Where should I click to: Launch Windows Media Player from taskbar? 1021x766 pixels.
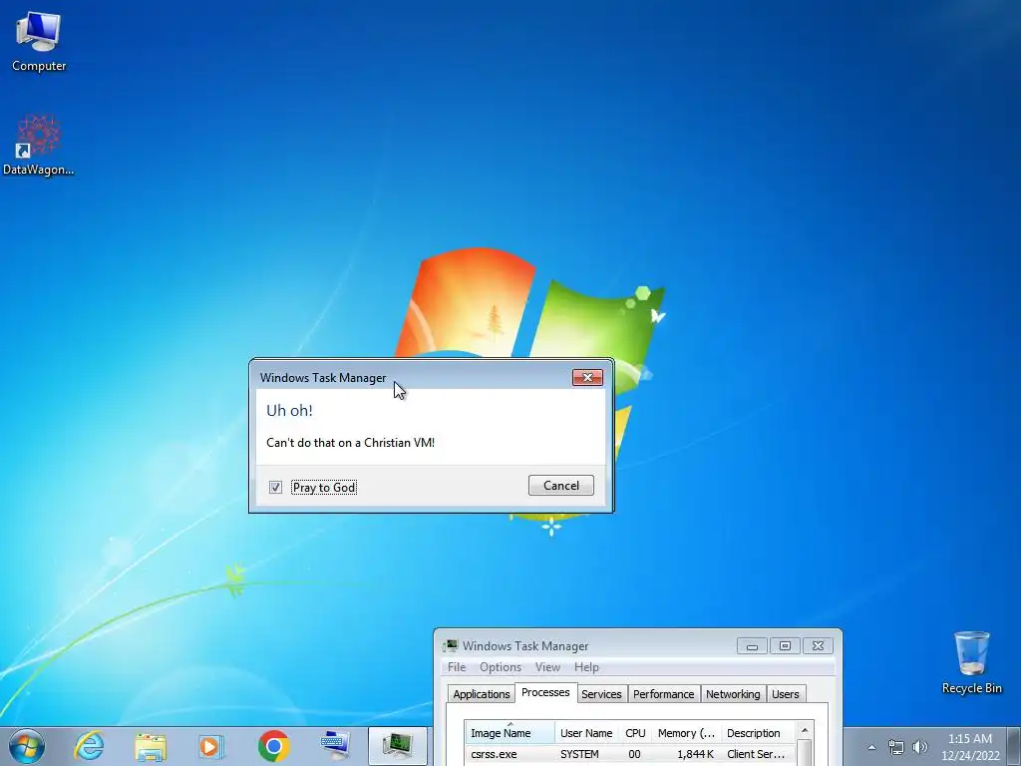pyautogui.click(x=211, y=746)
